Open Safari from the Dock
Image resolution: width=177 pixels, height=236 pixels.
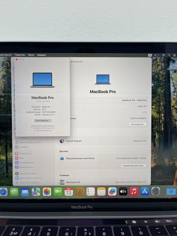point(3,192)
